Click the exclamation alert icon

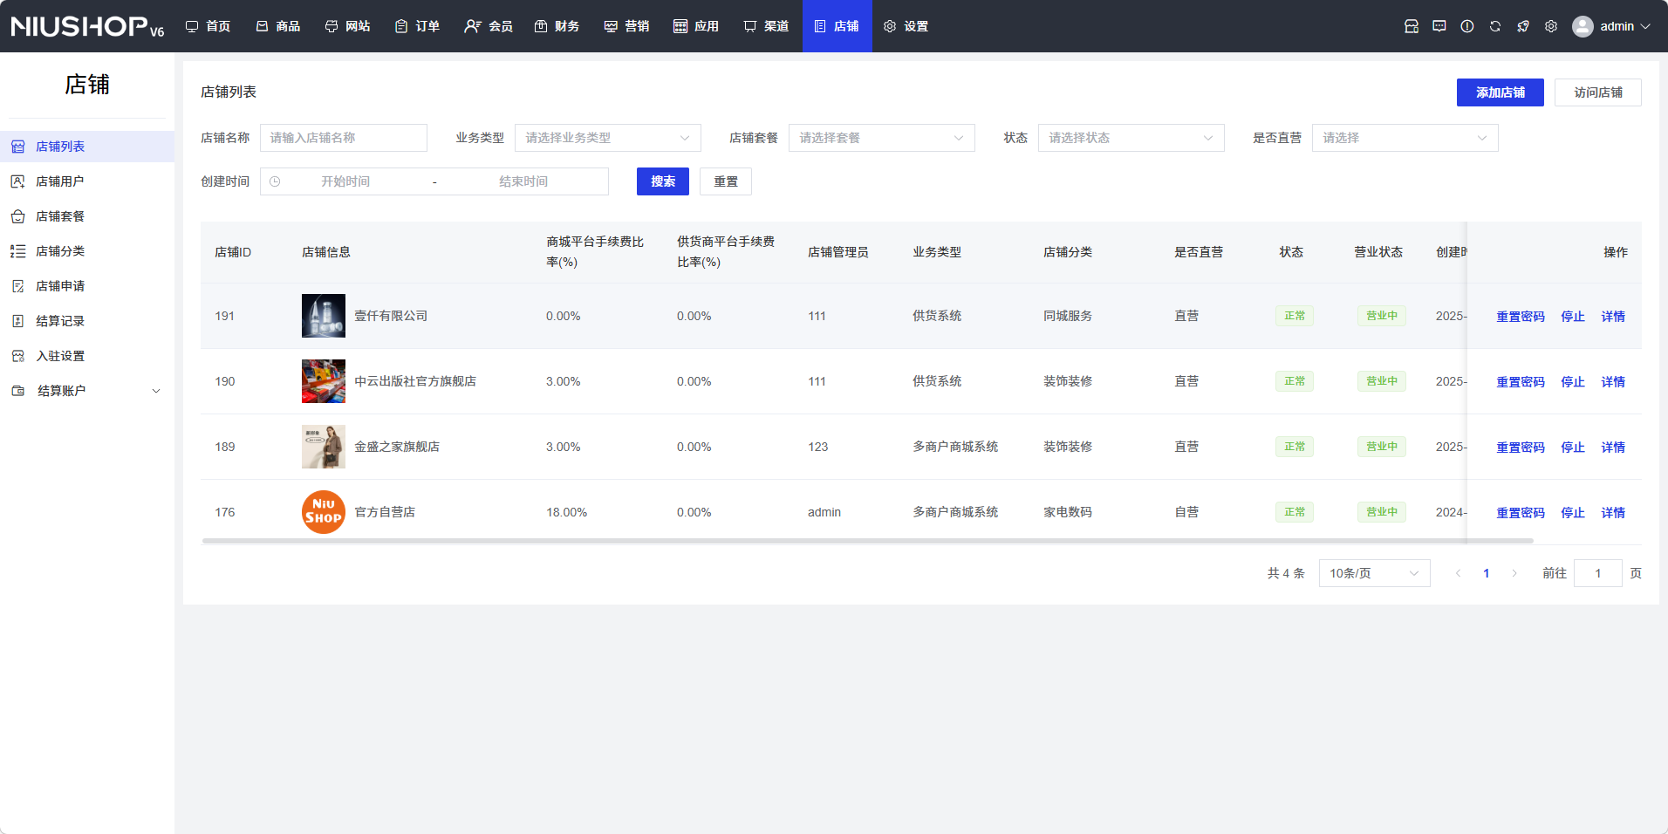click(1467, 26)
